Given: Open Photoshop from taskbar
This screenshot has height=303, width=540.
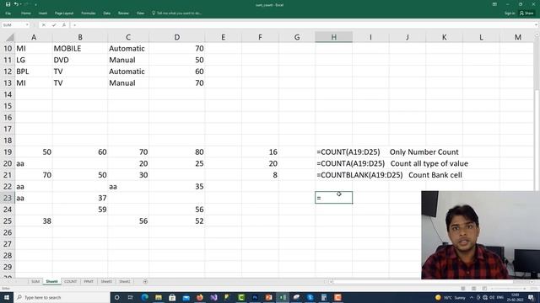Looking at the screenshot, I should 255,297.
